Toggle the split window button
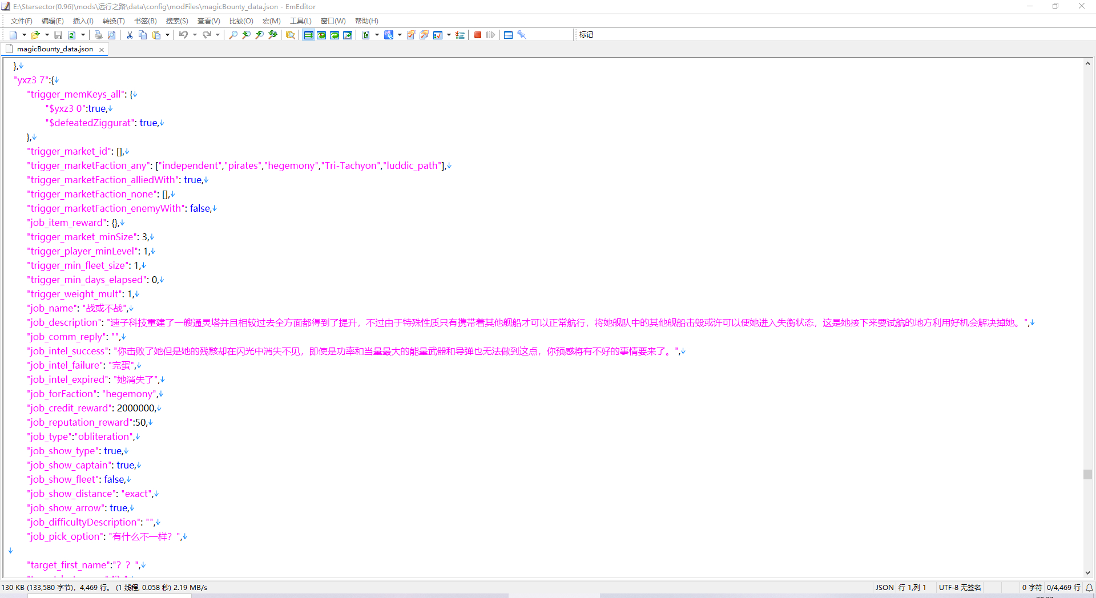This screenshot has width=1096, height=598. point(508,35)
